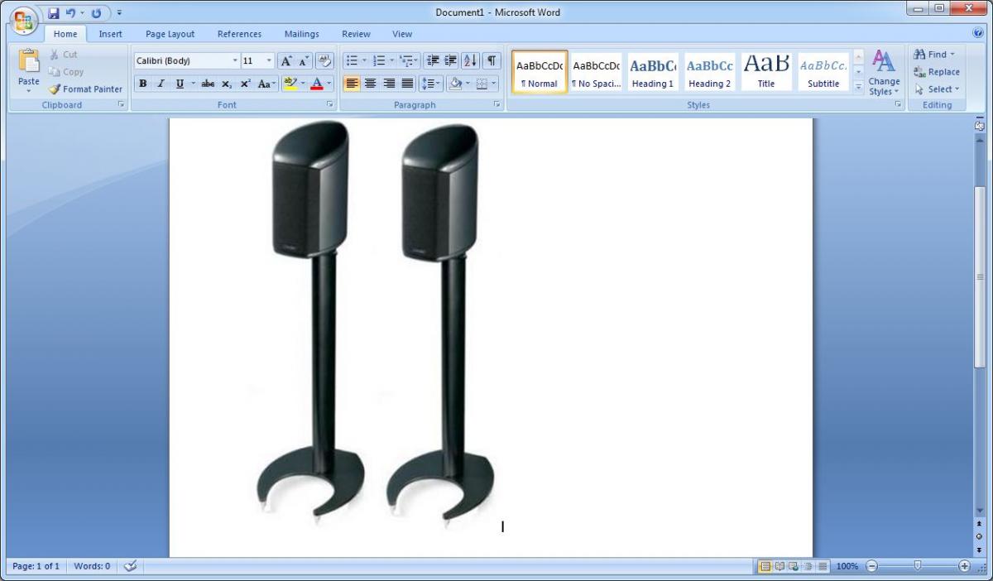993x581 pixels.
Task: Click the Replace button
Action: [937, 72]
